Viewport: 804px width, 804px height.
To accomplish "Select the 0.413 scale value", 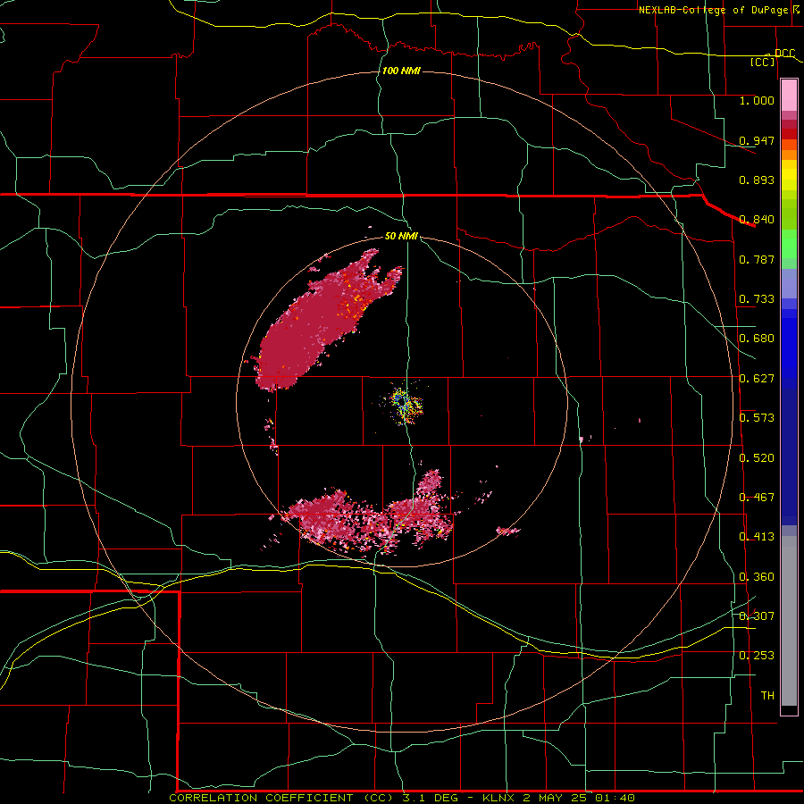I will pyautogui.click(x=757, y=537).
